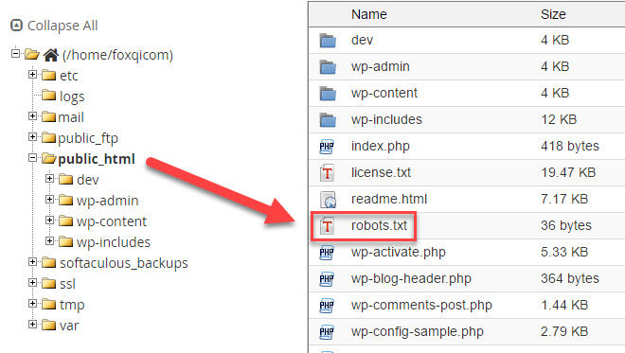The image size is (625, 353).
Task: Collapse the public_html folder node
Action: pos(33,158)
